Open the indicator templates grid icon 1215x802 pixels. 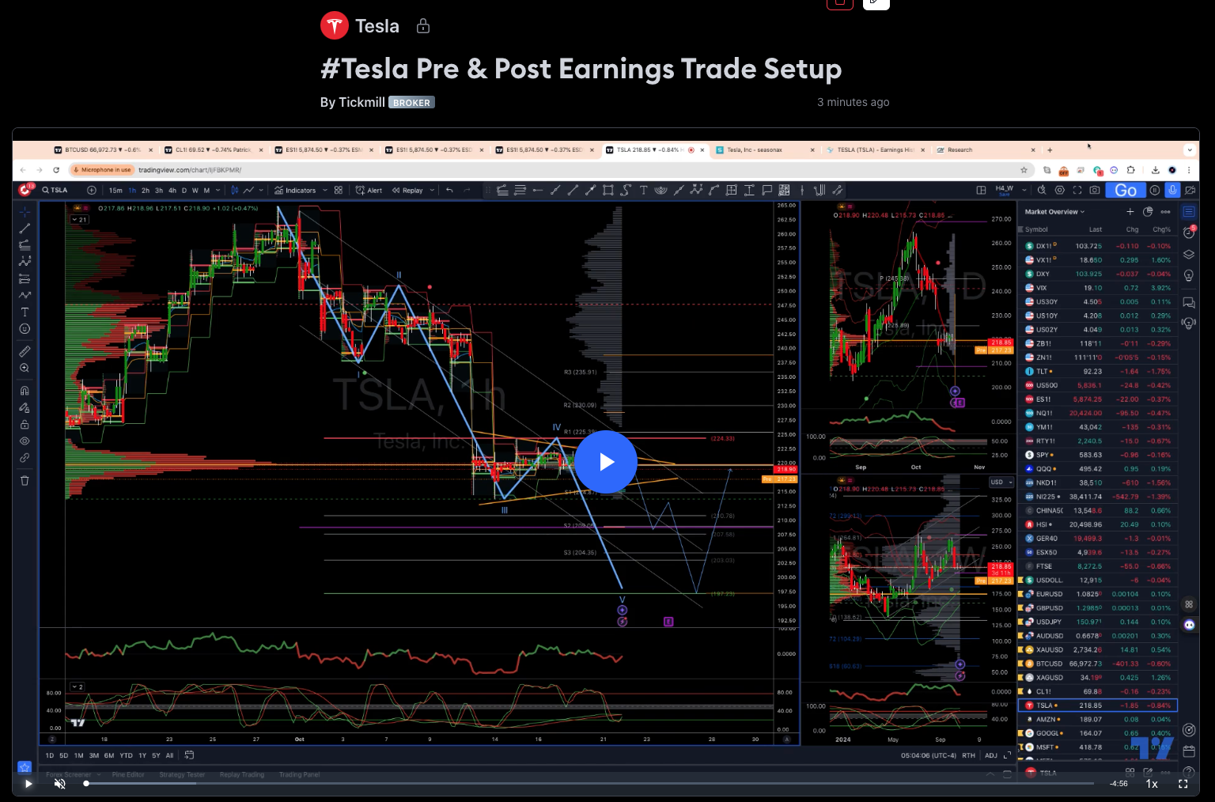tap(339, 190)
